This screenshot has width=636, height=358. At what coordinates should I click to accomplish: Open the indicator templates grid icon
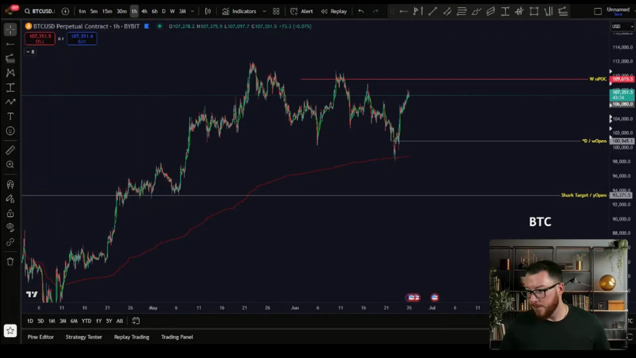[x=276, y=11]
